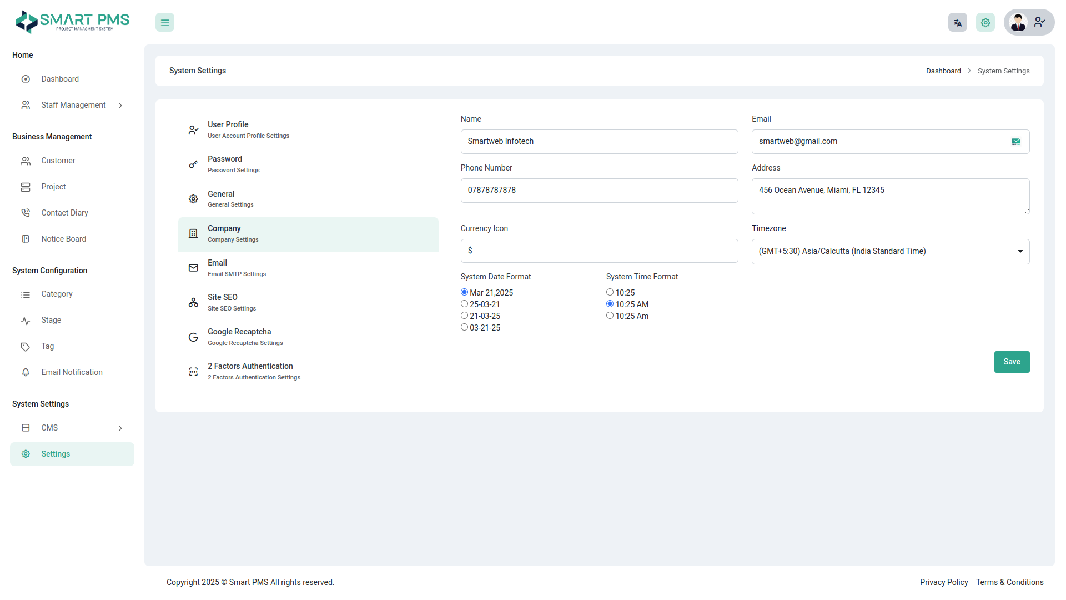Click into the Phone Number field
The height and width of the screenshot is (600, 1066).
599,191
